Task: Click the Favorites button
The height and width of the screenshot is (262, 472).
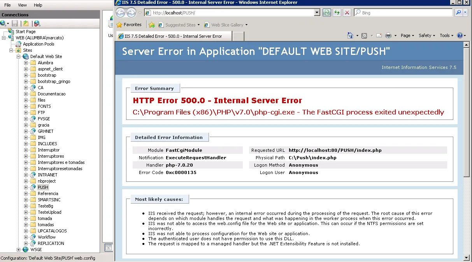Action: click(x=129, y=25)
